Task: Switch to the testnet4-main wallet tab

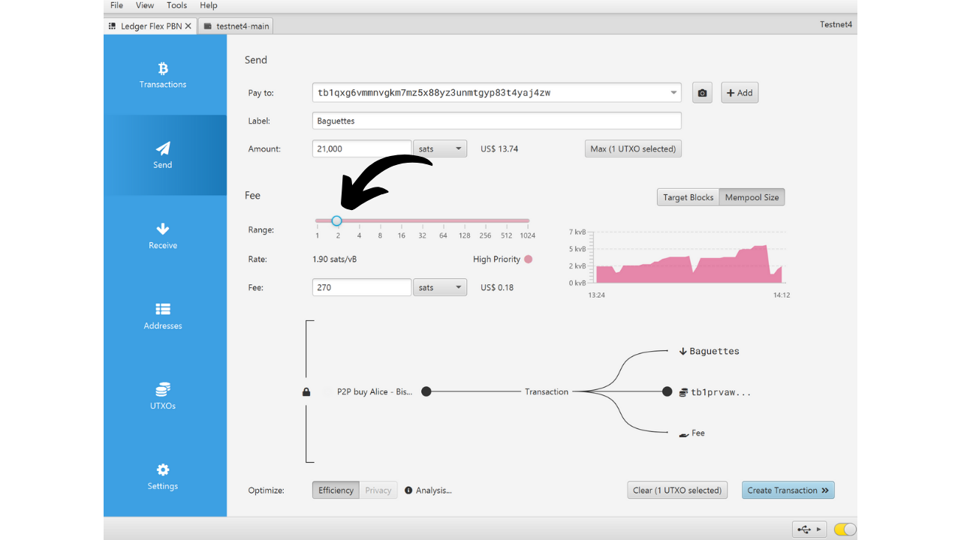Action: coord(236,26)
